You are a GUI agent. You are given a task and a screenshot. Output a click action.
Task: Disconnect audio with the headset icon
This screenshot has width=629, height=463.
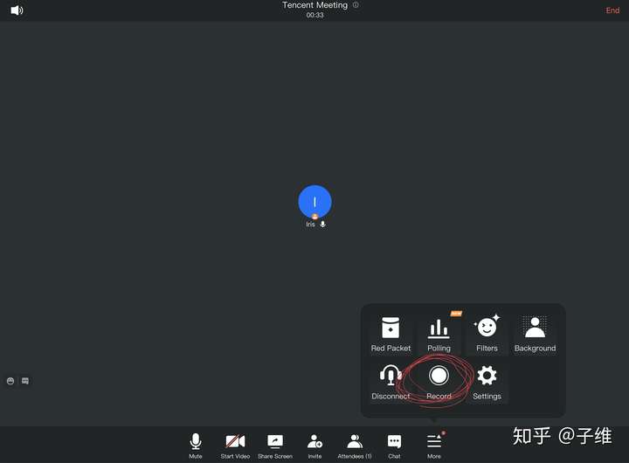tap(391, 382)
